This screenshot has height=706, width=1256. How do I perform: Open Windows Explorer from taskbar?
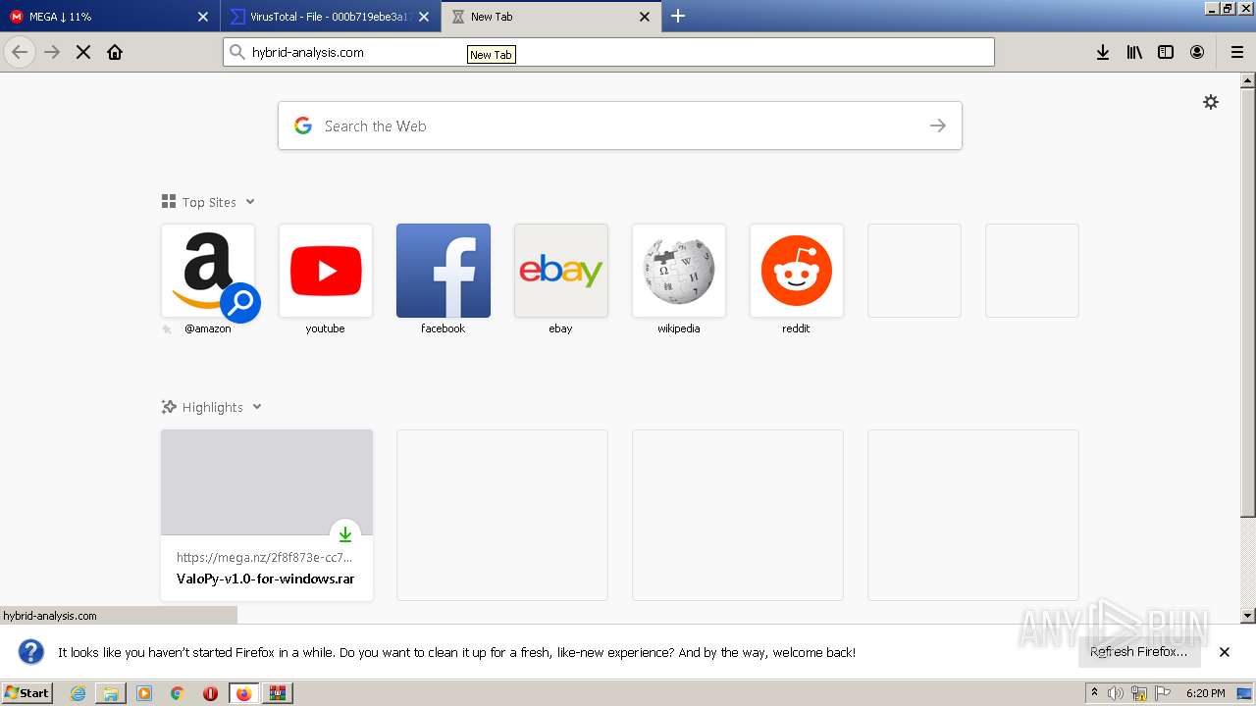tap(111, 693)
